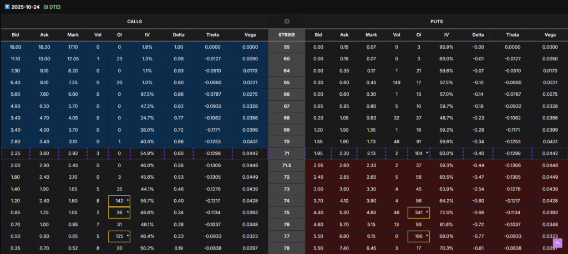Select the 2025-10-24 expiration date label
The image size is (568, 254).
coord(25,6)
